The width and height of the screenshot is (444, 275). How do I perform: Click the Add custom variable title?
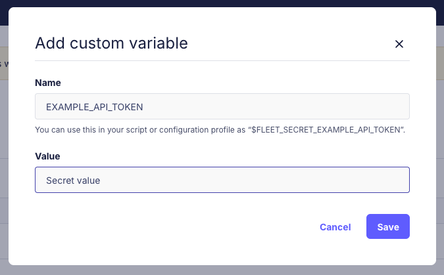[x=111, y=44]
